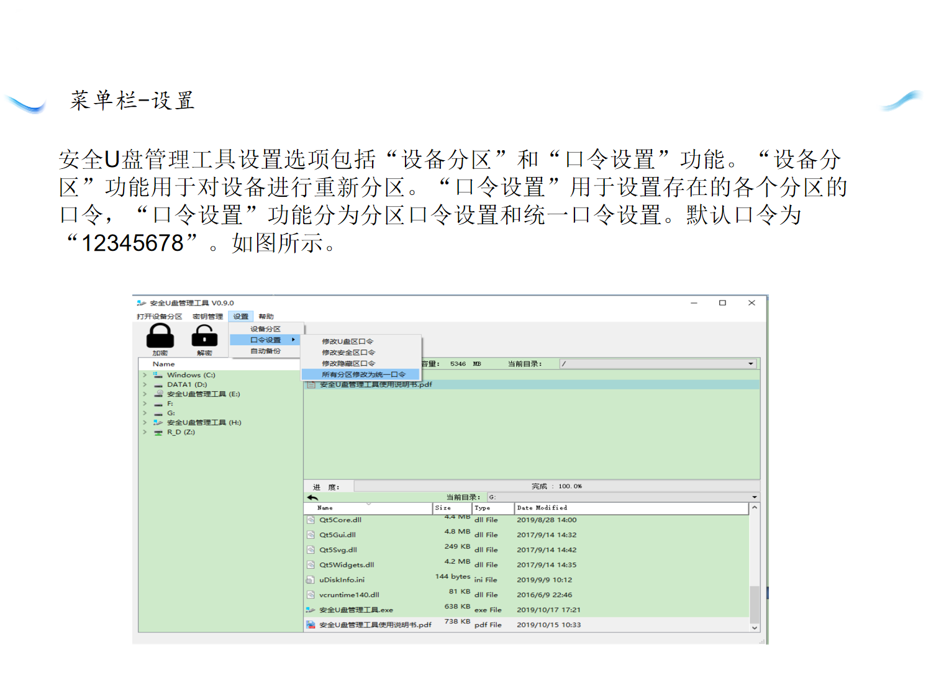
Task: Sort files by Size column header
Action: (x=452, y=508)
